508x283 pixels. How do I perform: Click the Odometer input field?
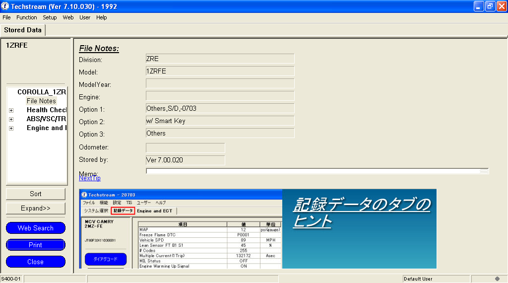(x=185, y=147)
